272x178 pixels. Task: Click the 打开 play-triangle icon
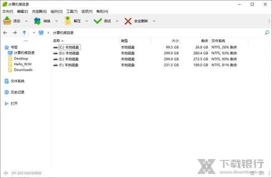[7, 103]
